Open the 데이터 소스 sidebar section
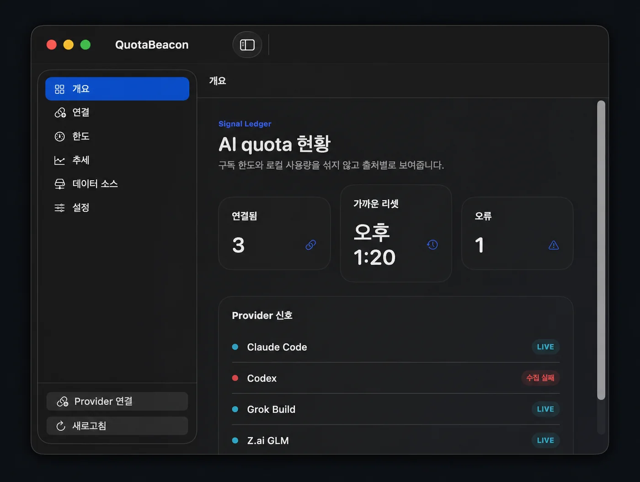 (x=117, y=184)
